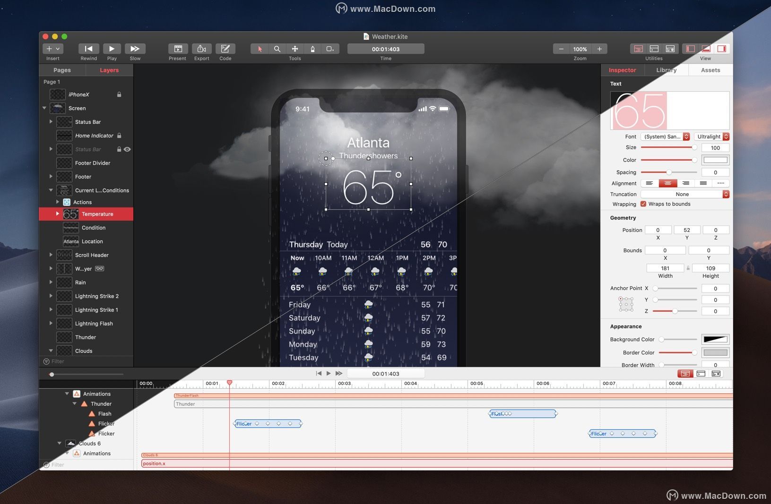The image size is (771, 504).
Task: Select the move pan tool
Action: click(x=295, y=49)
